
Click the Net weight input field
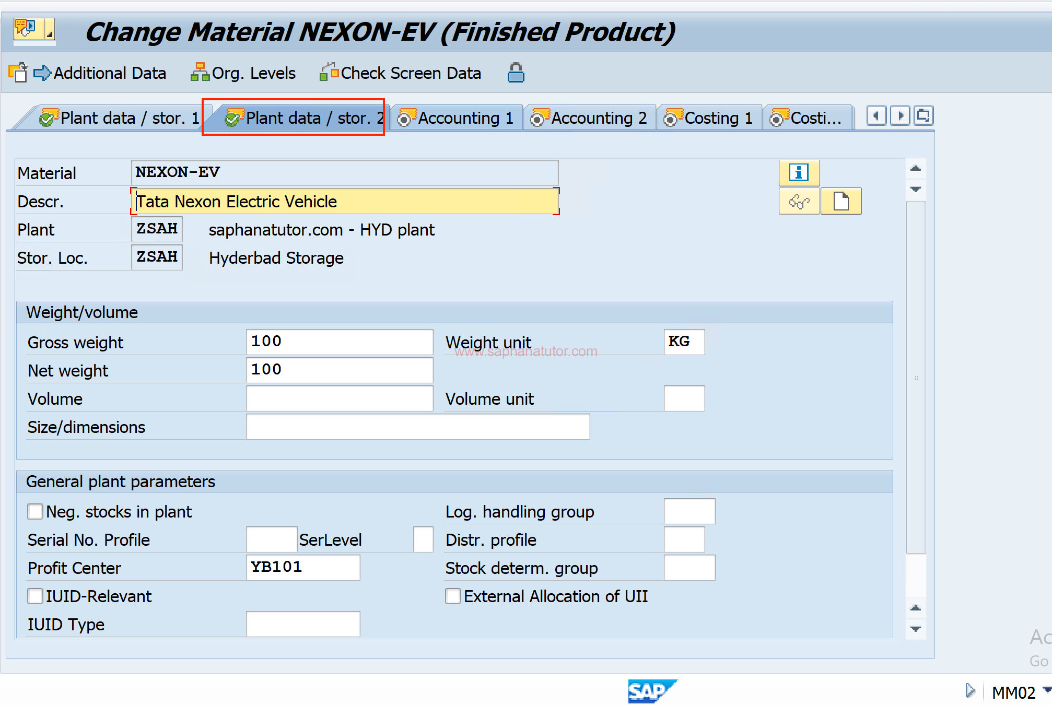[x=340, y=370]
